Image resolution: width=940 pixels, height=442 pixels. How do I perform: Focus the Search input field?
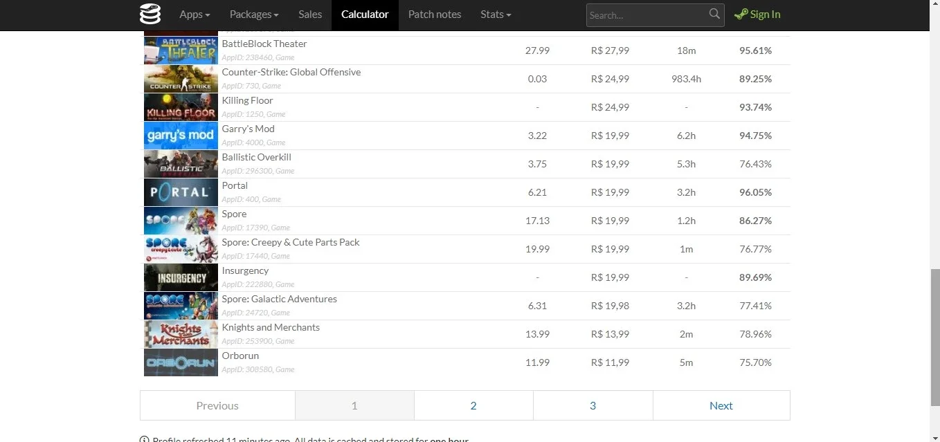[647, 15]
